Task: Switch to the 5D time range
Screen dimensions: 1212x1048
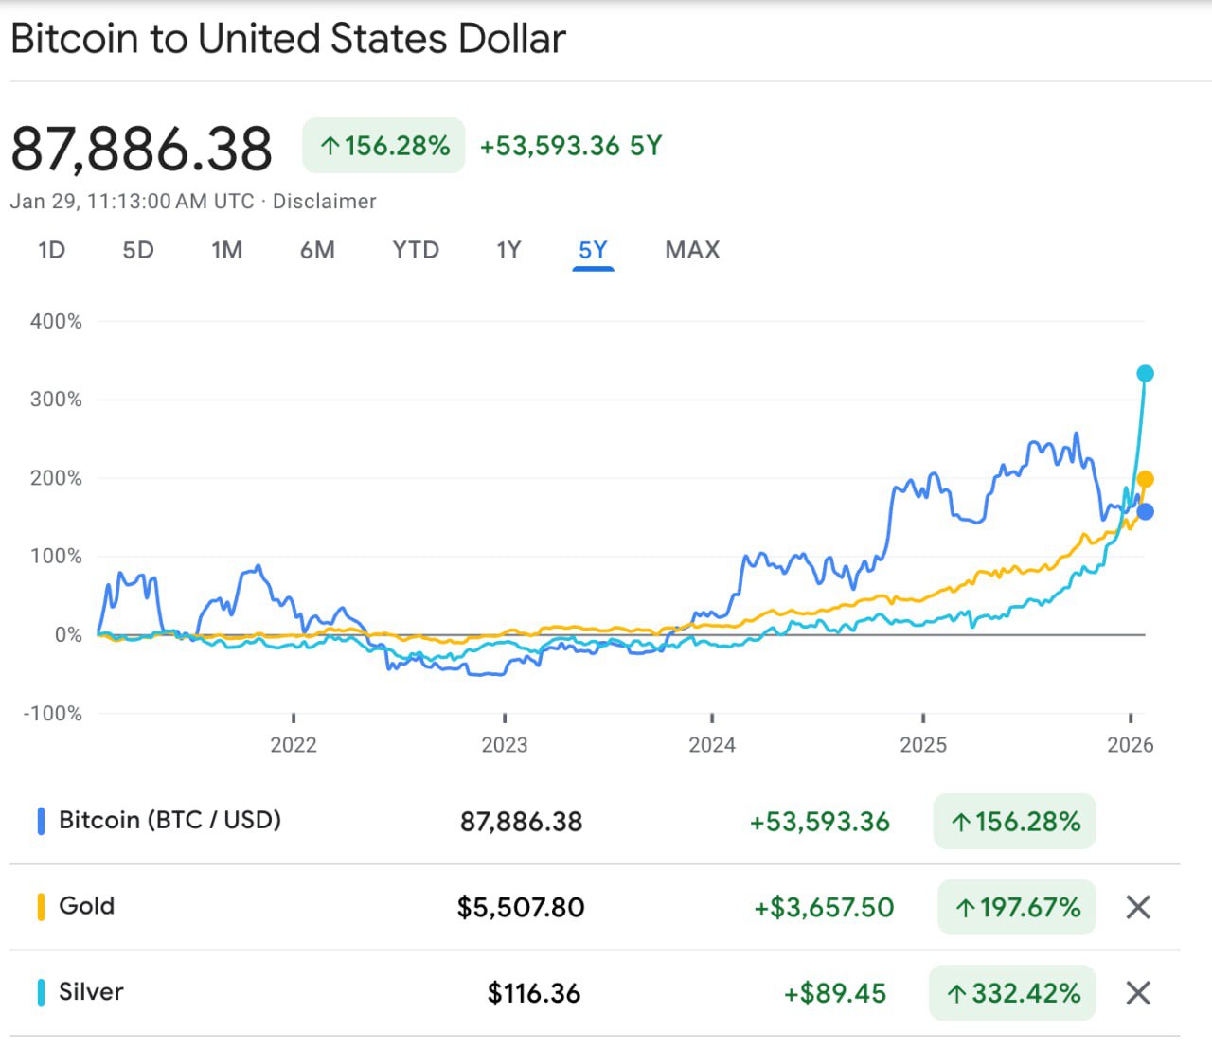Action: tap(138, 250)
